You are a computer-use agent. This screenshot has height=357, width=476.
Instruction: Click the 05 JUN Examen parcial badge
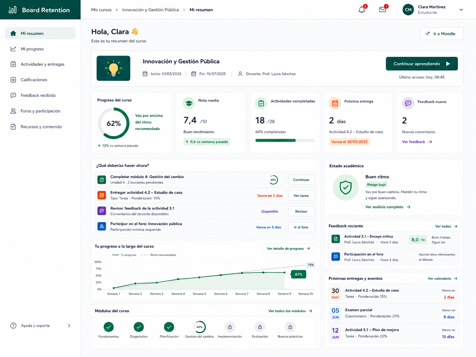pos(335,313)
